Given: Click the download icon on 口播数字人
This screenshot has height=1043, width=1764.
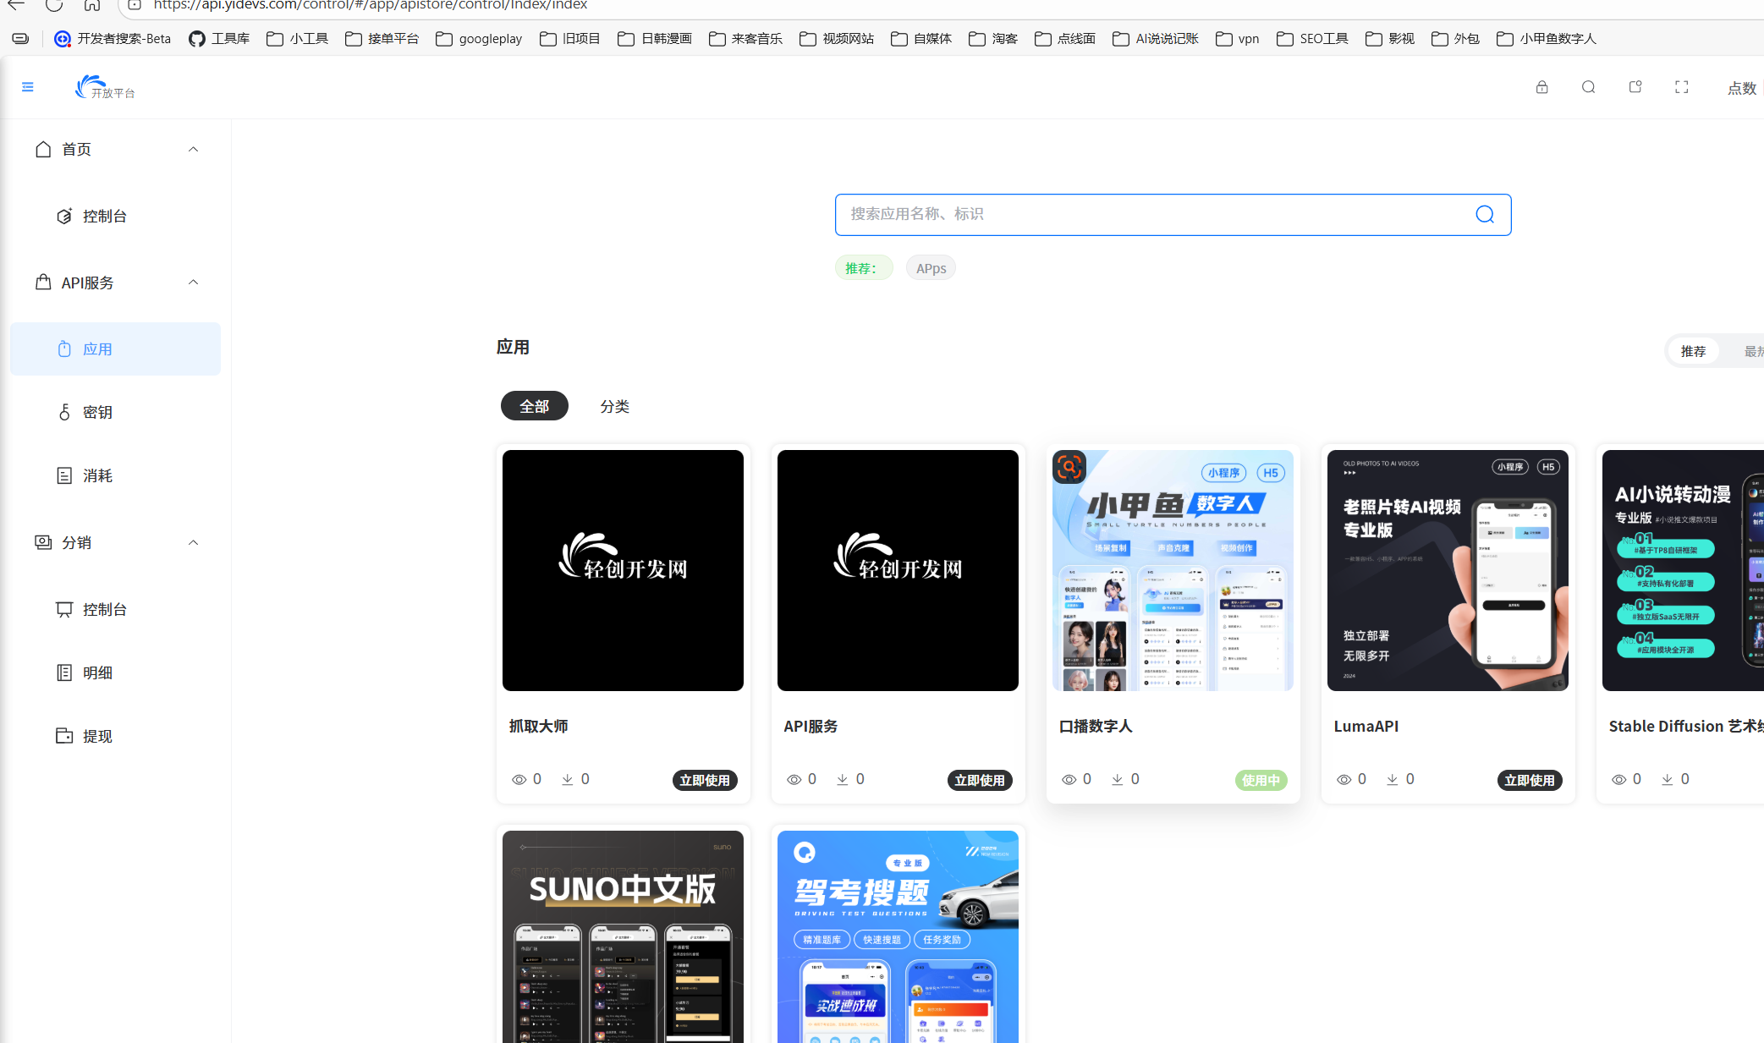Looking at the screenshot, I should pos(1117,780).
